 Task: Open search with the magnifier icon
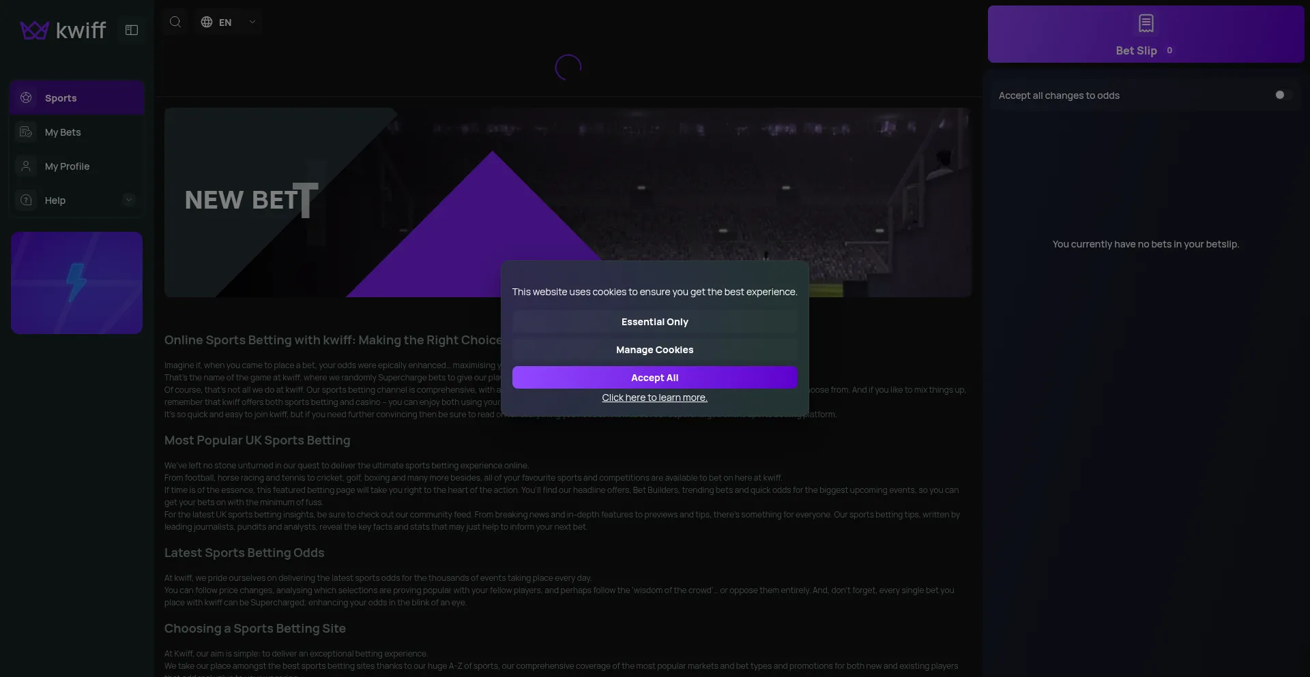pyautogui.click(x=175, y=22)
